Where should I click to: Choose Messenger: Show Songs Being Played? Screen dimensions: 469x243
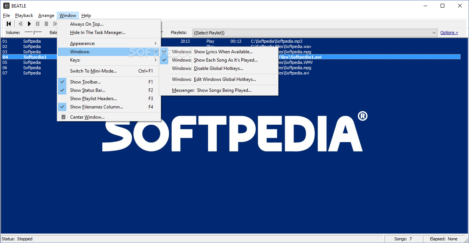coord(219,90)
